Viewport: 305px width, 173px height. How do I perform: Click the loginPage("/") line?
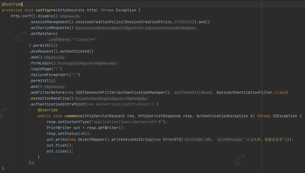[x=46, y=69]
